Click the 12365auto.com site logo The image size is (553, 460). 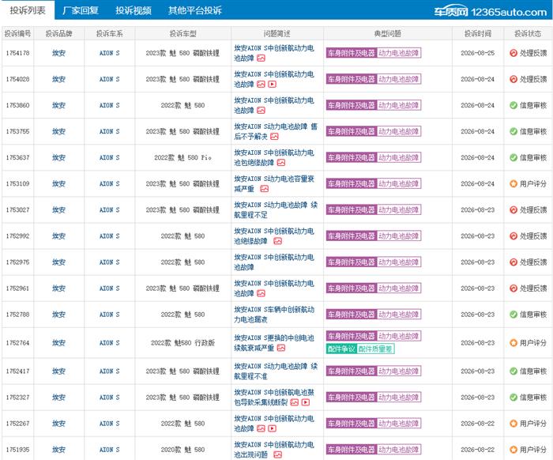tap(491, 12)
